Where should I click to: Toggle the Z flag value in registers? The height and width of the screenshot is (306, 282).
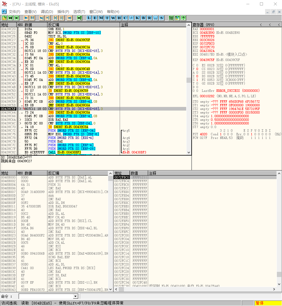tap(197, 76)
